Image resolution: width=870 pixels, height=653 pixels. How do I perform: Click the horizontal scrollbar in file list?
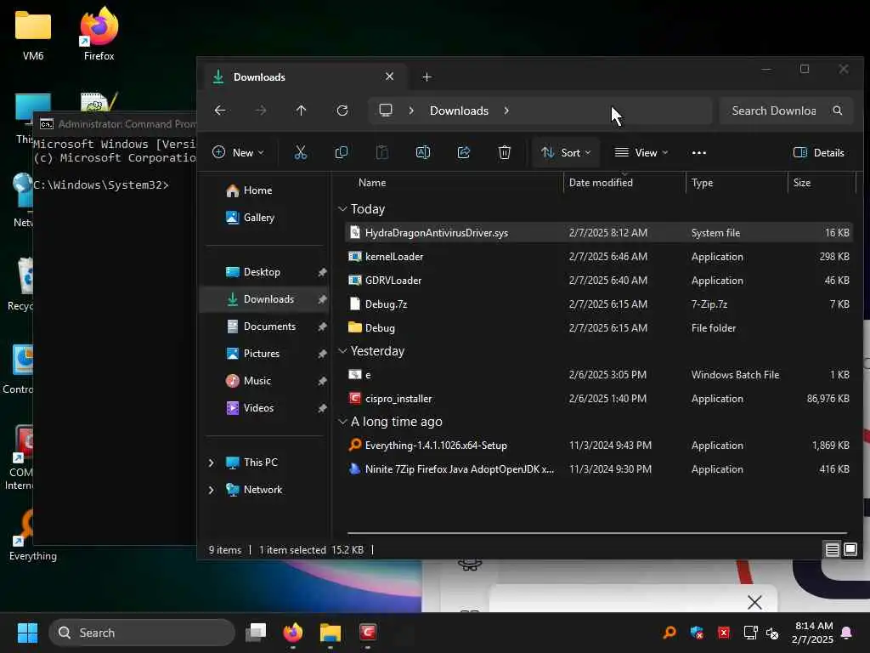(x=597, y=533)
